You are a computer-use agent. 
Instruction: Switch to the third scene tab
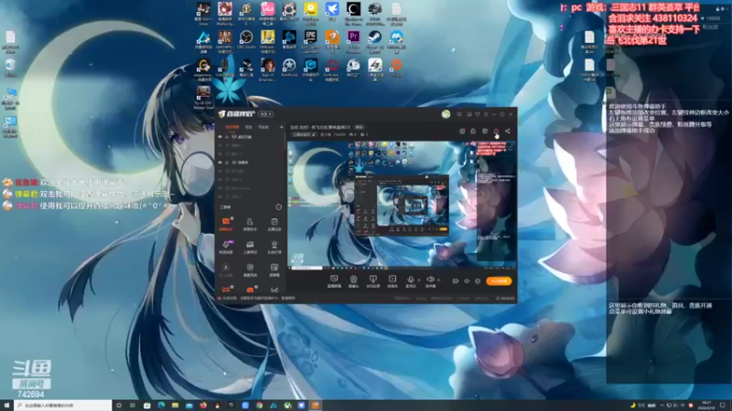[264, 127]
